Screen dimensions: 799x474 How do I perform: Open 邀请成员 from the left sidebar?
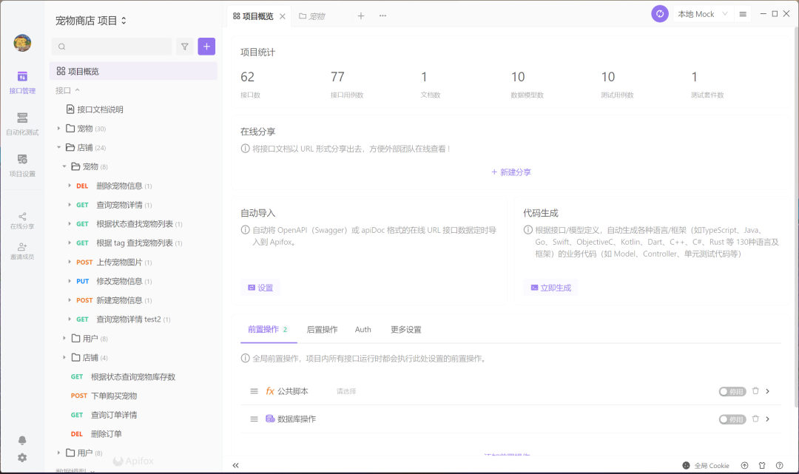tap(22, 251)
